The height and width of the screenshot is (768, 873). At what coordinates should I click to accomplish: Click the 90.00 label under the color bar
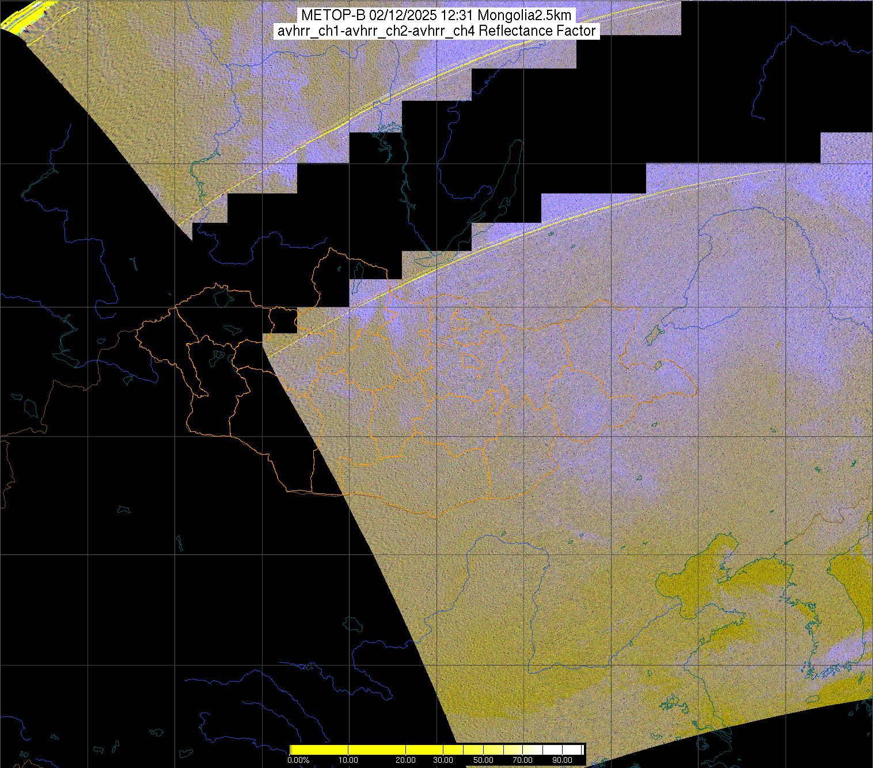tap(563, 760)
